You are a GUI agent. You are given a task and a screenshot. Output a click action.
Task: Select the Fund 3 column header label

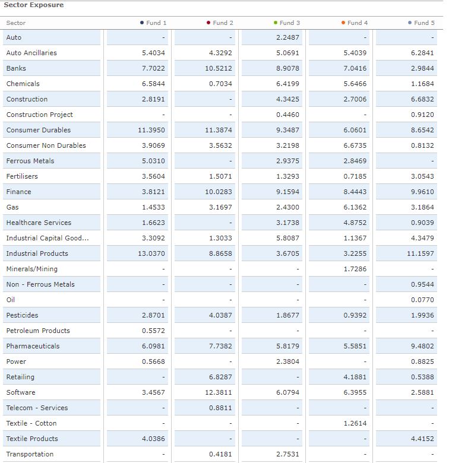290,23
